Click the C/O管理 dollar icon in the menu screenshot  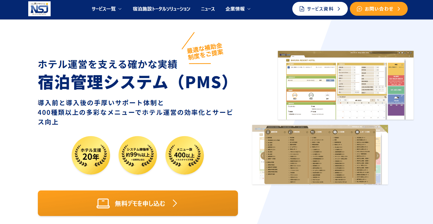(x=335, y=132)
